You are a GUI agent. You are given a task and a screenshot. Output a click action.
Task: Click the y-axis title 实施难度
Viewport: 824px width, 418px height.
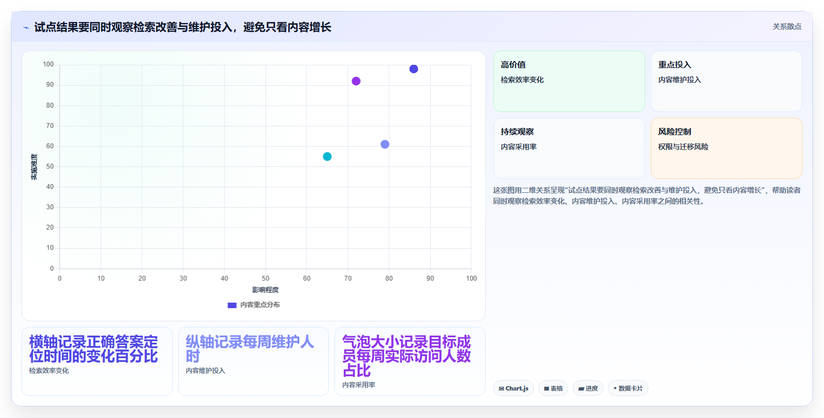point(34,167)
